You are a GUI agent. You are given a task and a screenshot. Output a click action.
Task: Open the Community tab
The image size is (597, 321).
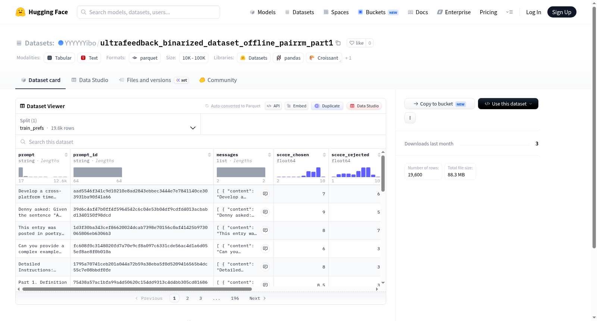[x=218, y=80]
